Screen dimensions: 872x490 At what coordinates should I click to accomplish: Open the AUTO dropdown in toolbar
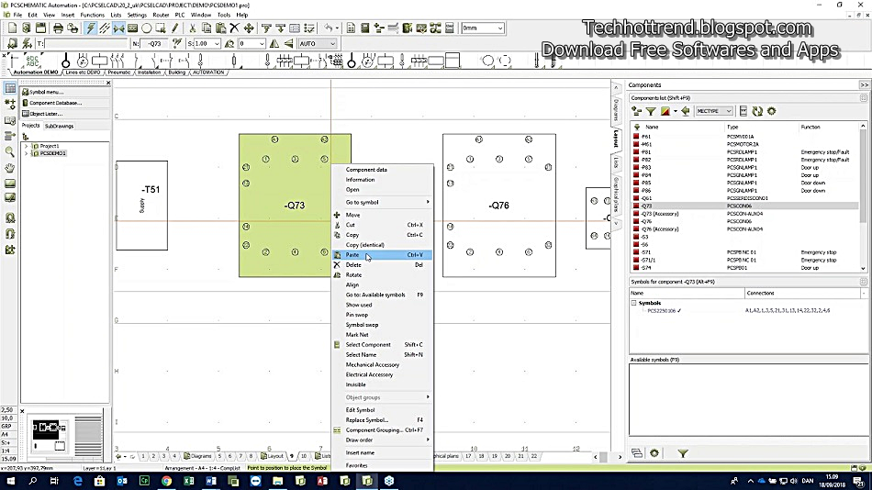[317, 43]
